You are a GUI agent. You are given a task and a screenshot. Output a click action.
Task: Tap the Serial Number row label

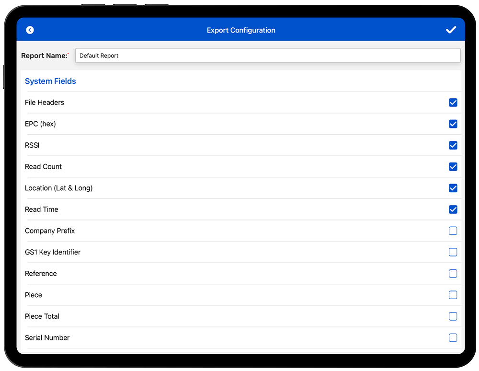click(x=47, y=338)
